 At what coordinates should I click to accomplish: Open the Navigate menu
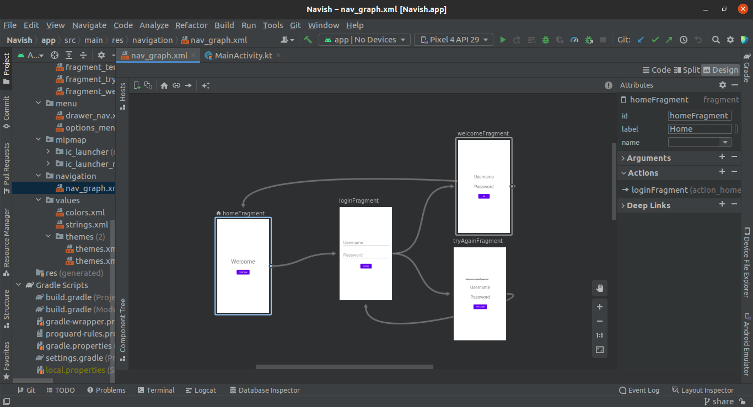89,25
